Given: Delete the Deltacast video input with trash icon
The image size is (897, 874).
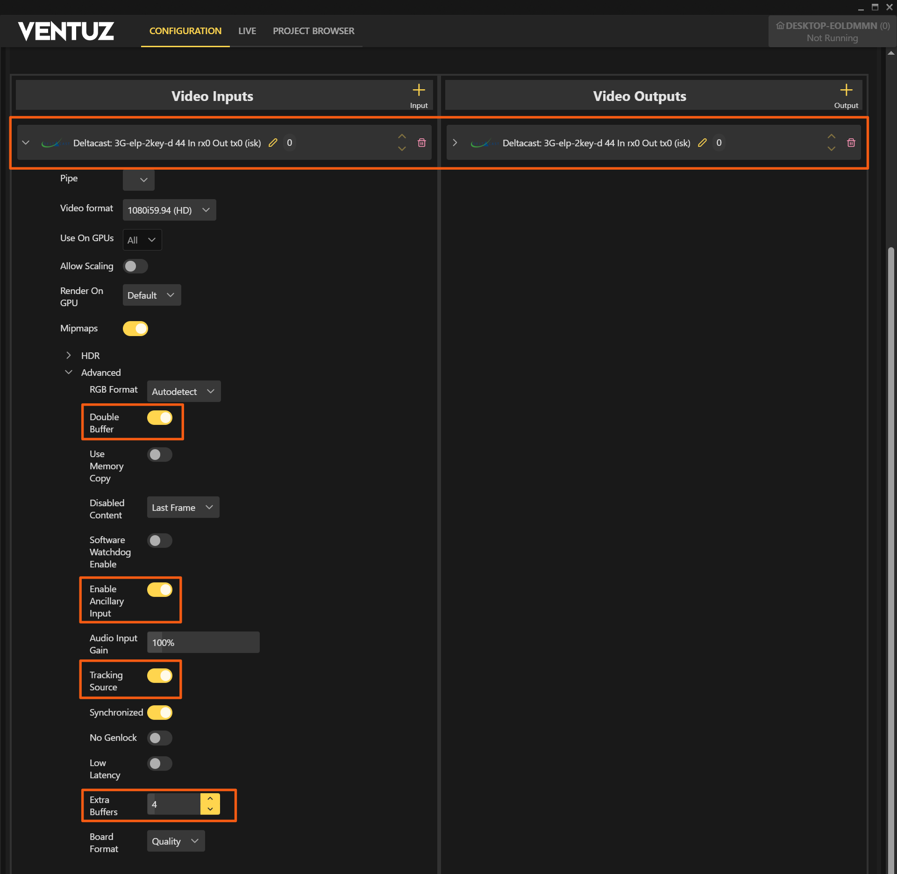Looking at the screenshot, I should point(421,143).
